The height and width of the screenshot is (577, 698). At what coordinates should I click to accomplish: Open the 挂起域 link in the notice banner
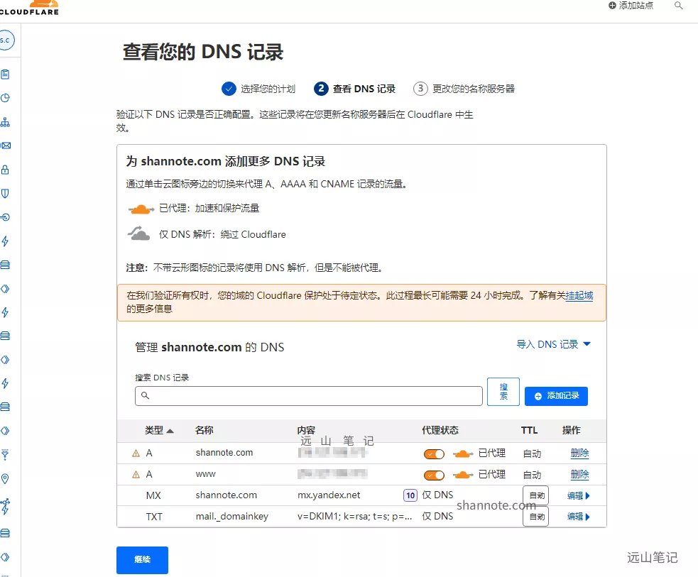tap(582, 296)
